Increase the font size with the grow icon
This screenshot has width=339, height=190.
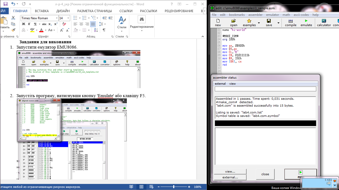61,30
